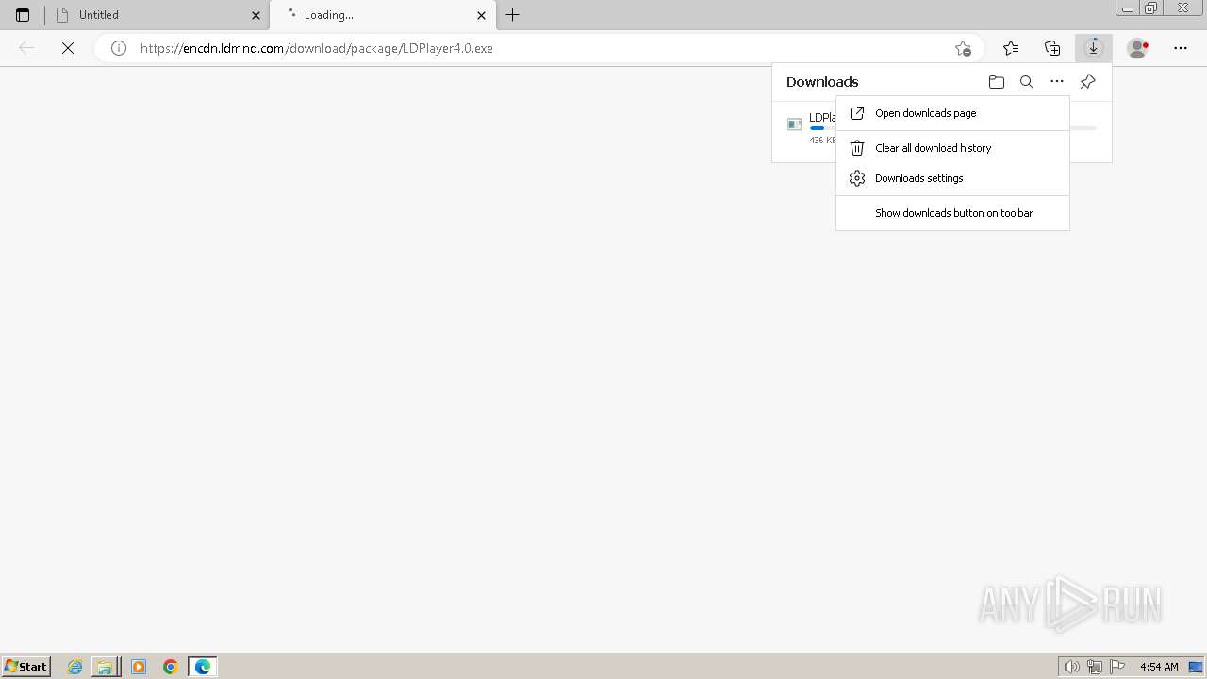Open a new tab with plus button
Viewport: 1207px width, 679px height.
coord(513,15)
